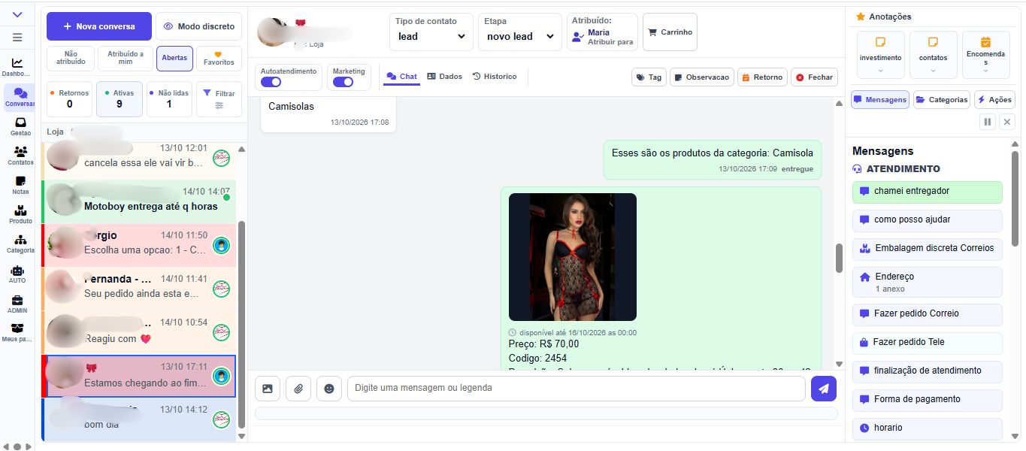The image size is (1026, 451).
Task: Open the Carrinho cart button
Action: click(670, 32)
